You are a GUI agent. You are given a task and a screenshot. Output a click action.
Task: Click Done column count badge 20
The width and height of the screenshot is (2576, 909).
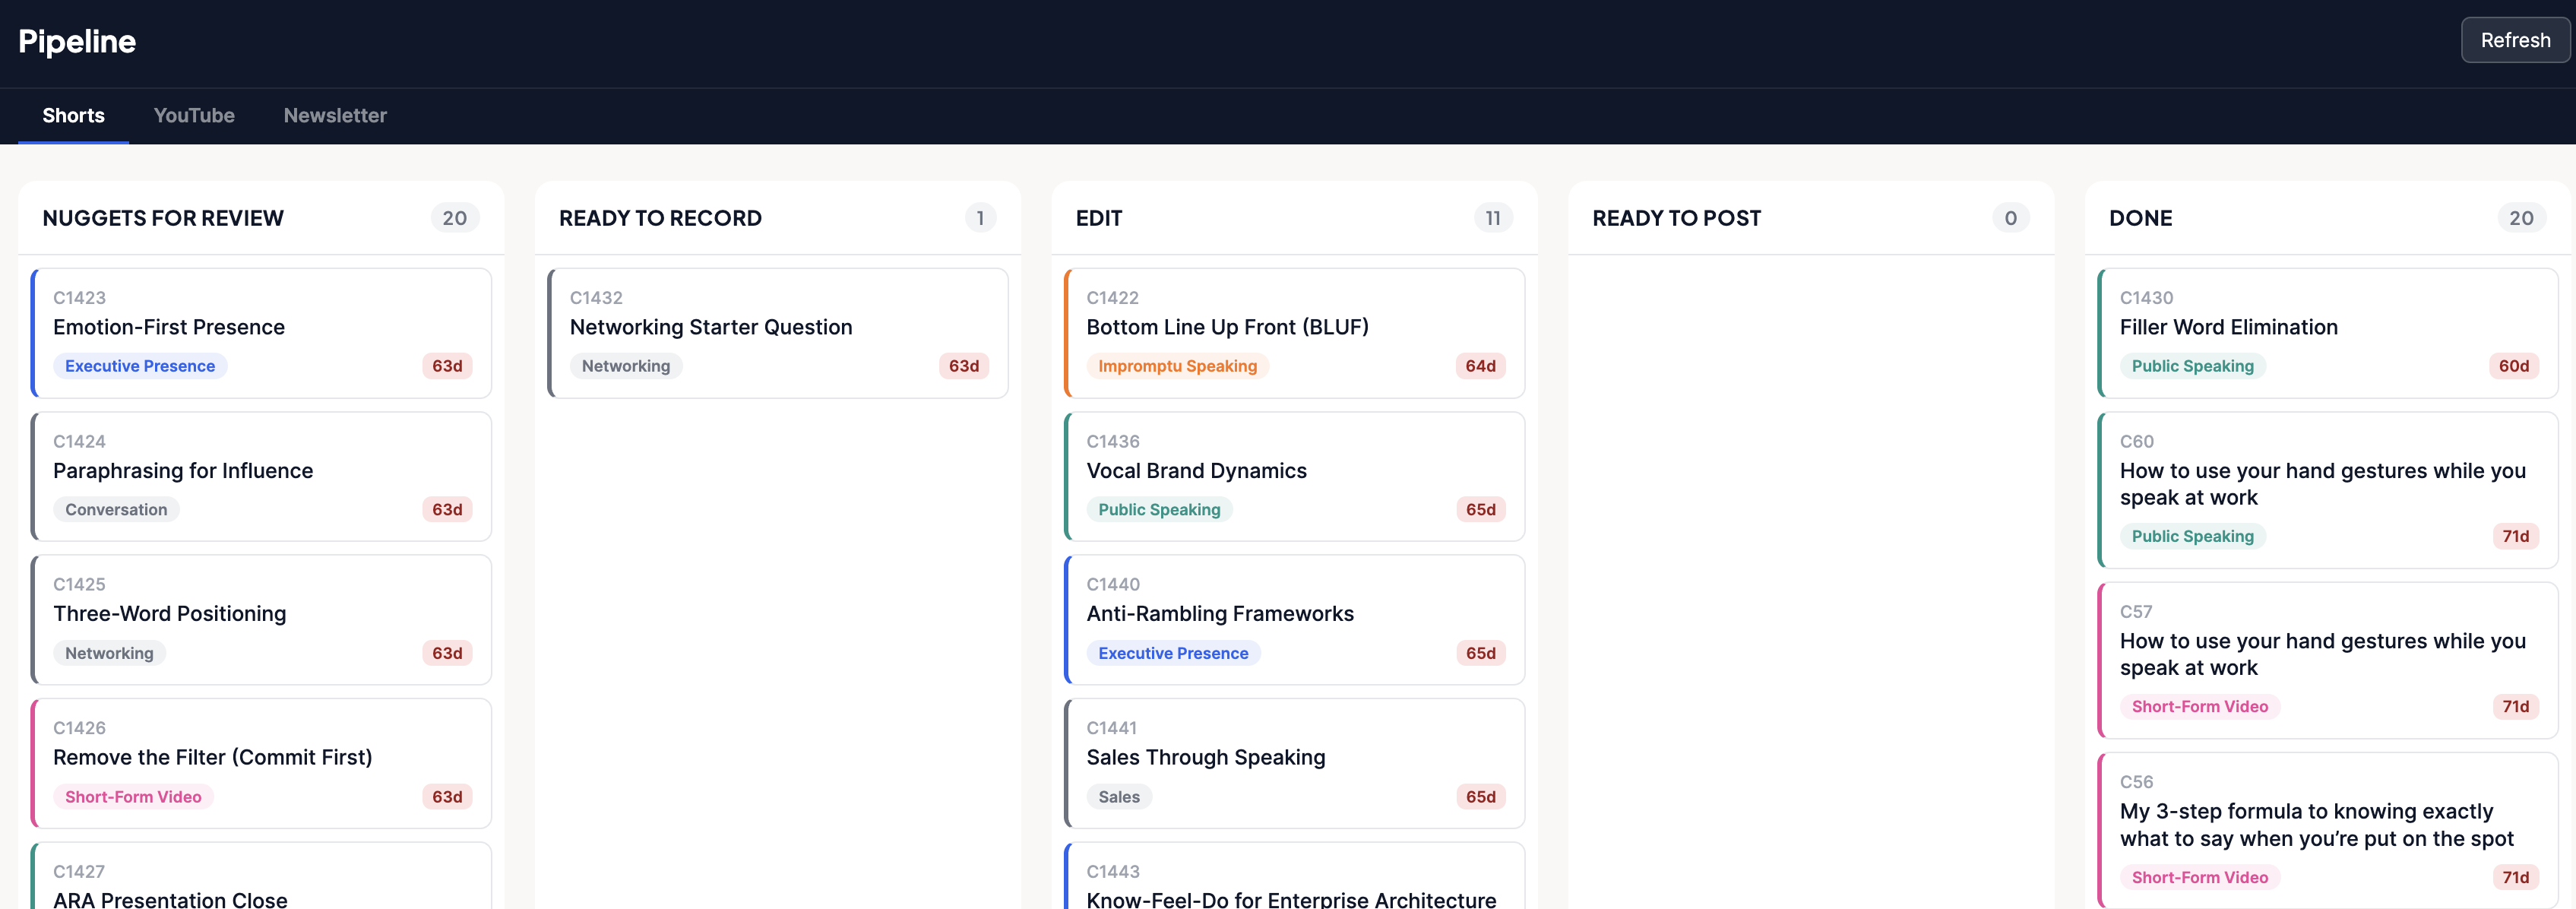click(x=2521, y=218)
